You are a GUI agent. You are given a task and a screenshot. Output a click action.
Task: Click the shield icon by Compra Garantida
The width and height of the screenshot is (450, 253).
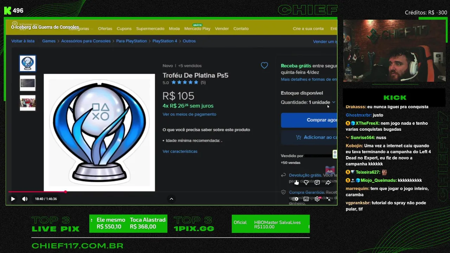point(283,193)
